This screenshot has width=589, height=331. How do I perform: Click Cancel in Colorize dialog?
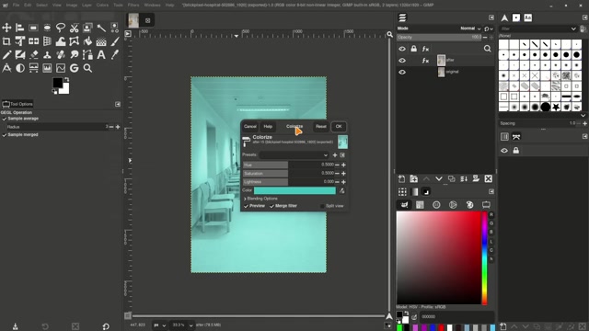250,127
